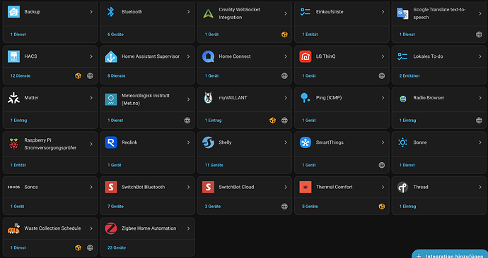This screenshot has height=258, width=488.
Task: Click the Bluetooth integration icon
Action: click(111, 12)
